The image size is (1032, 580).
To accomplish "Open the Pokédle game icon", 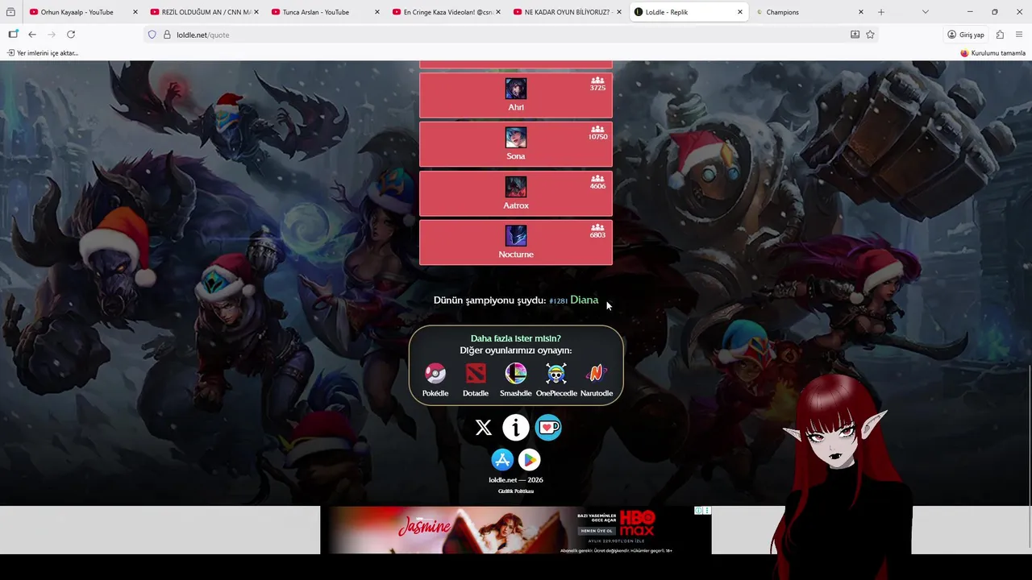I will pos(435,374).
